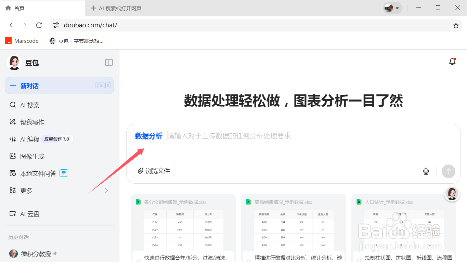Select 商品销售情况 sample data card
This screenshot has width=467, height=262.
(x=294, y=228)
